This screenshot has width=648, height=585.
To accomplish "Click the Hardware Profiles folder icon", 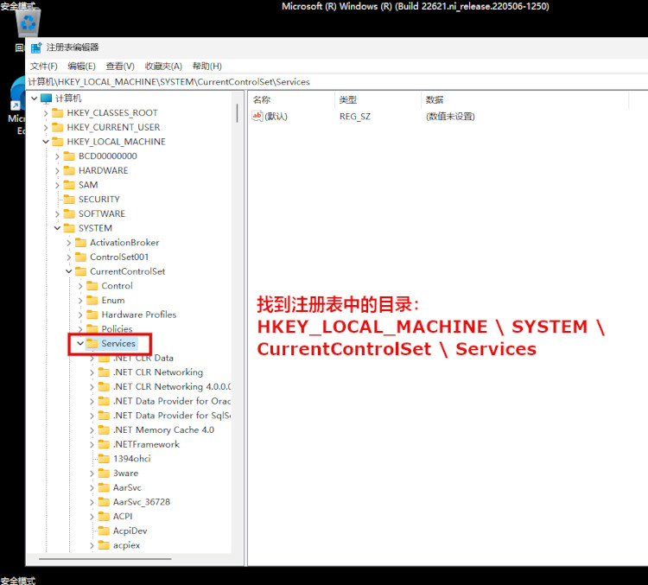I will (92, 315).
